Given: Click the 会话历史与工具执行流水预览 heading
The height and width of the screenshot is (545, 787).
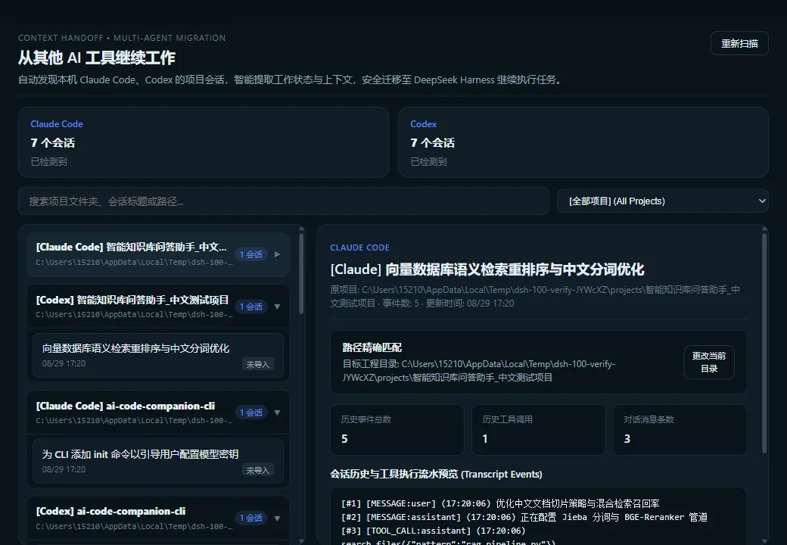Looking at the screenshot, I should pyautogui.click(x=436, y=475).
